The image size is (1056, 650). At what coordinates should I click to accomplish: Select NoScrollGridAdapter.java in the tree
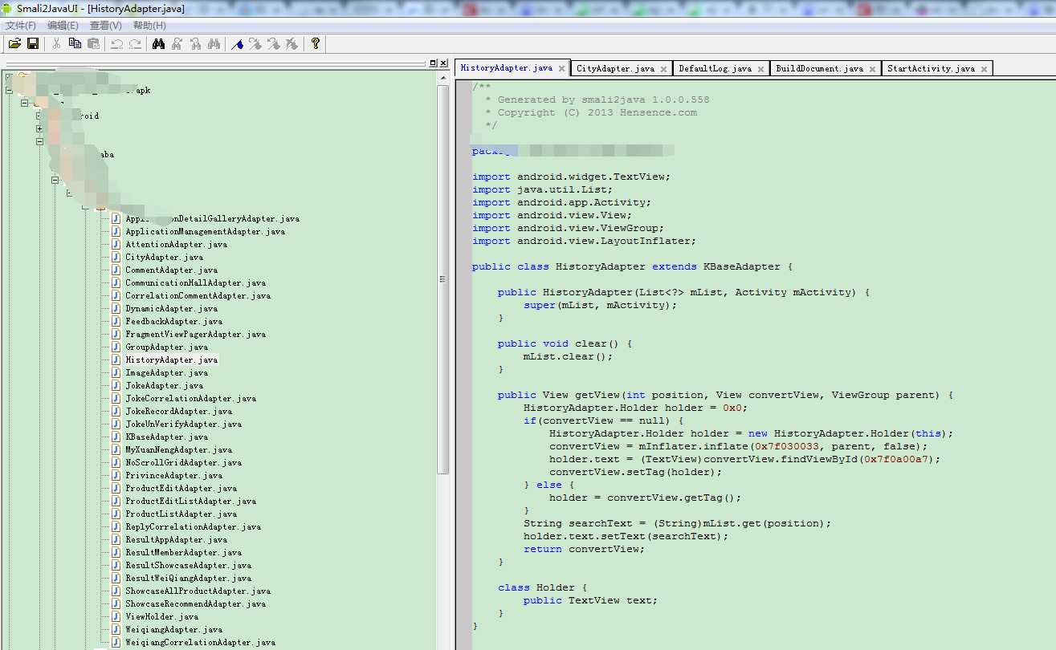pyautogui.click(x=183, y=462)
